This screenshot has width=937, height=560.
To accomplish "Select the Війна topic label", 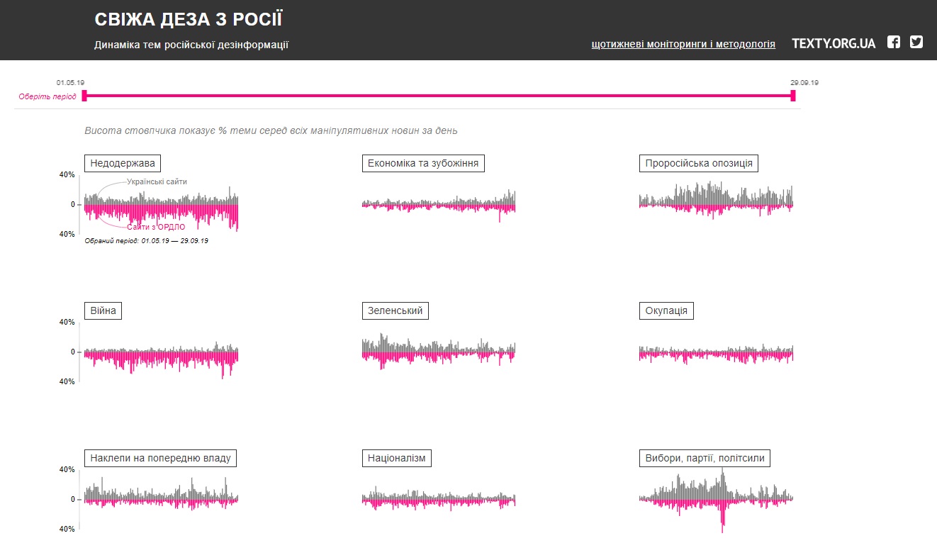I will click(103, 311).
